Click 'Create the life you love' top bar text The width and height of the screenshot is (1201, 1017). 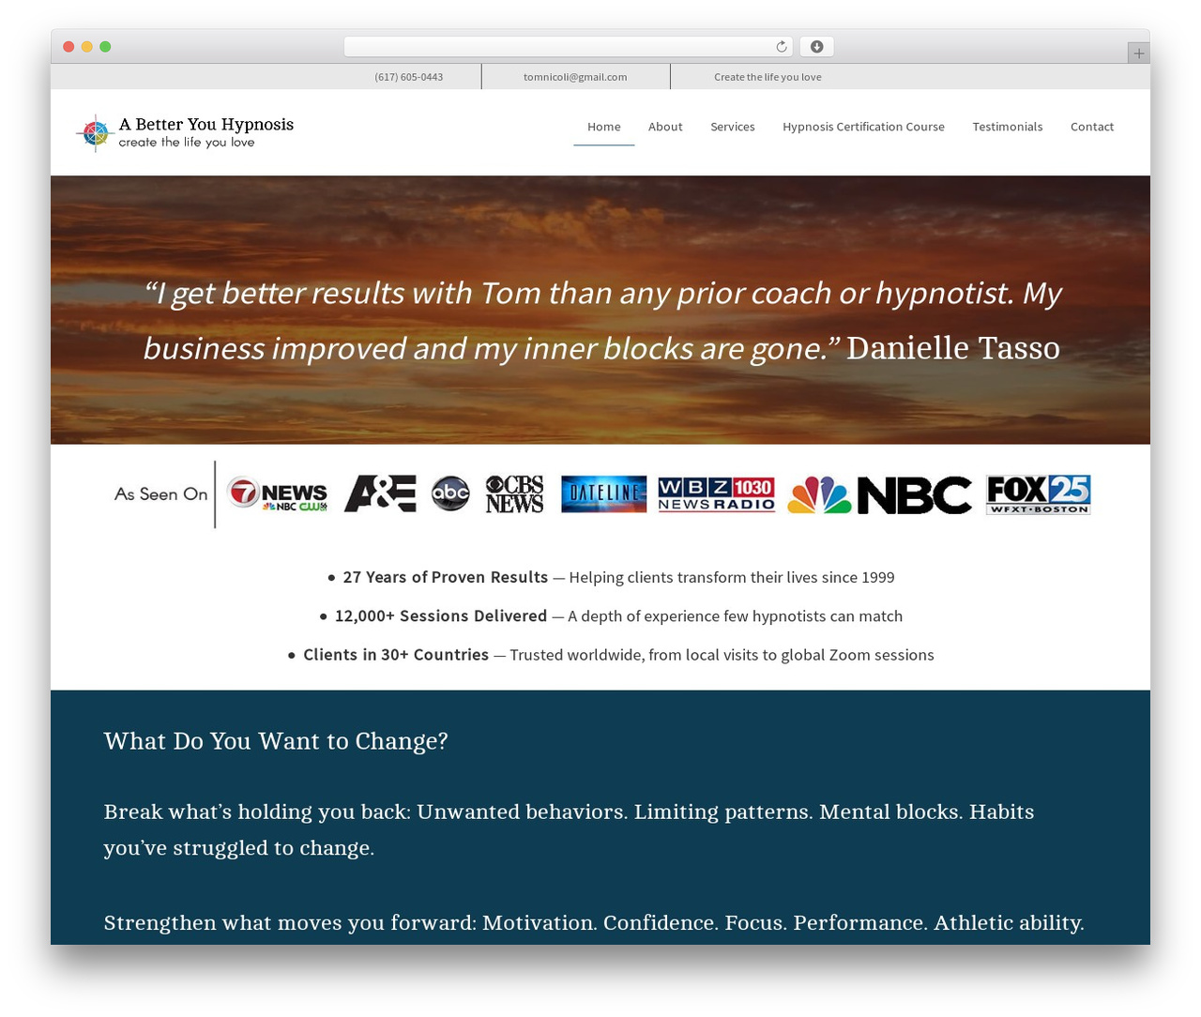(x=768, y=77)
